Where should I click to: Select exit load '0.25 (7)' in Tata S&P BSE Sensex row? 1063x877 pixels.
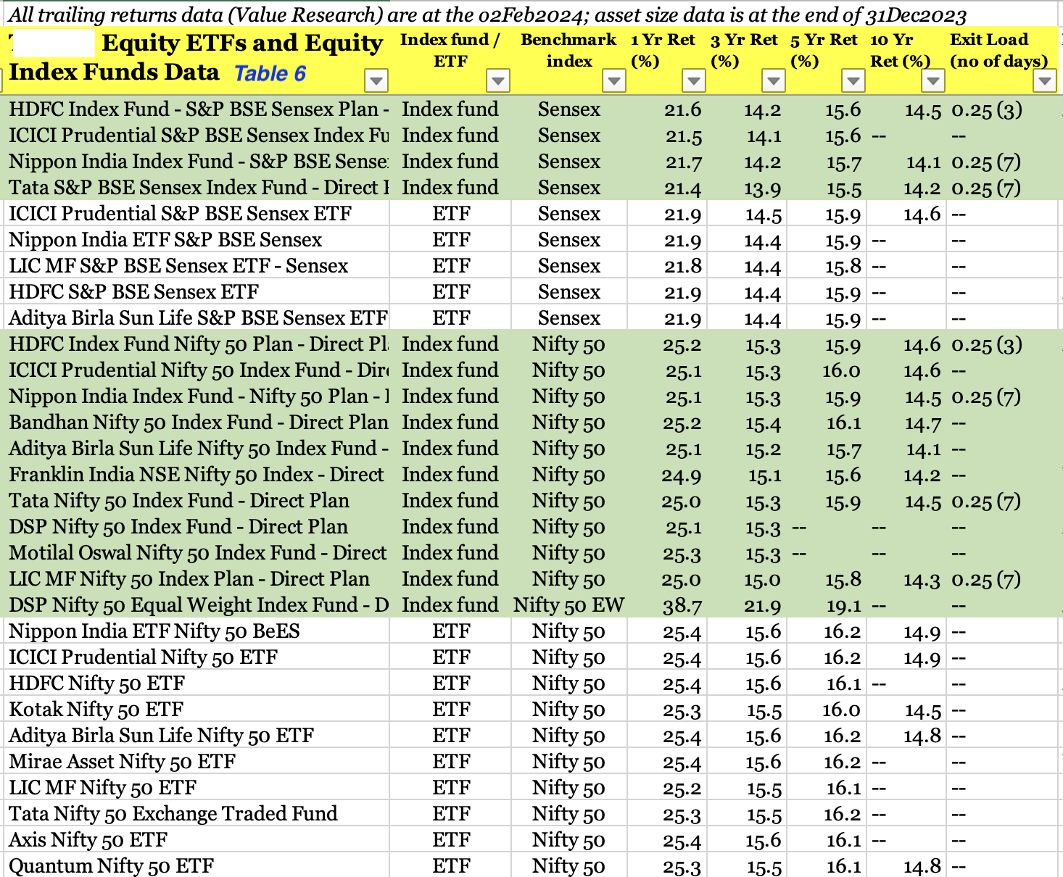tap(987, 188)
